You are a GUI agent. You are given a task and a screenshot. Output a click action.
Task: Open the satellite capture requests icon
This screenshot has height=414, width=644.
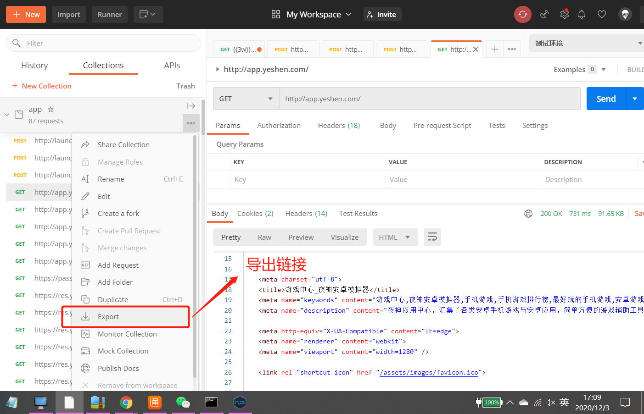point(544,14)
